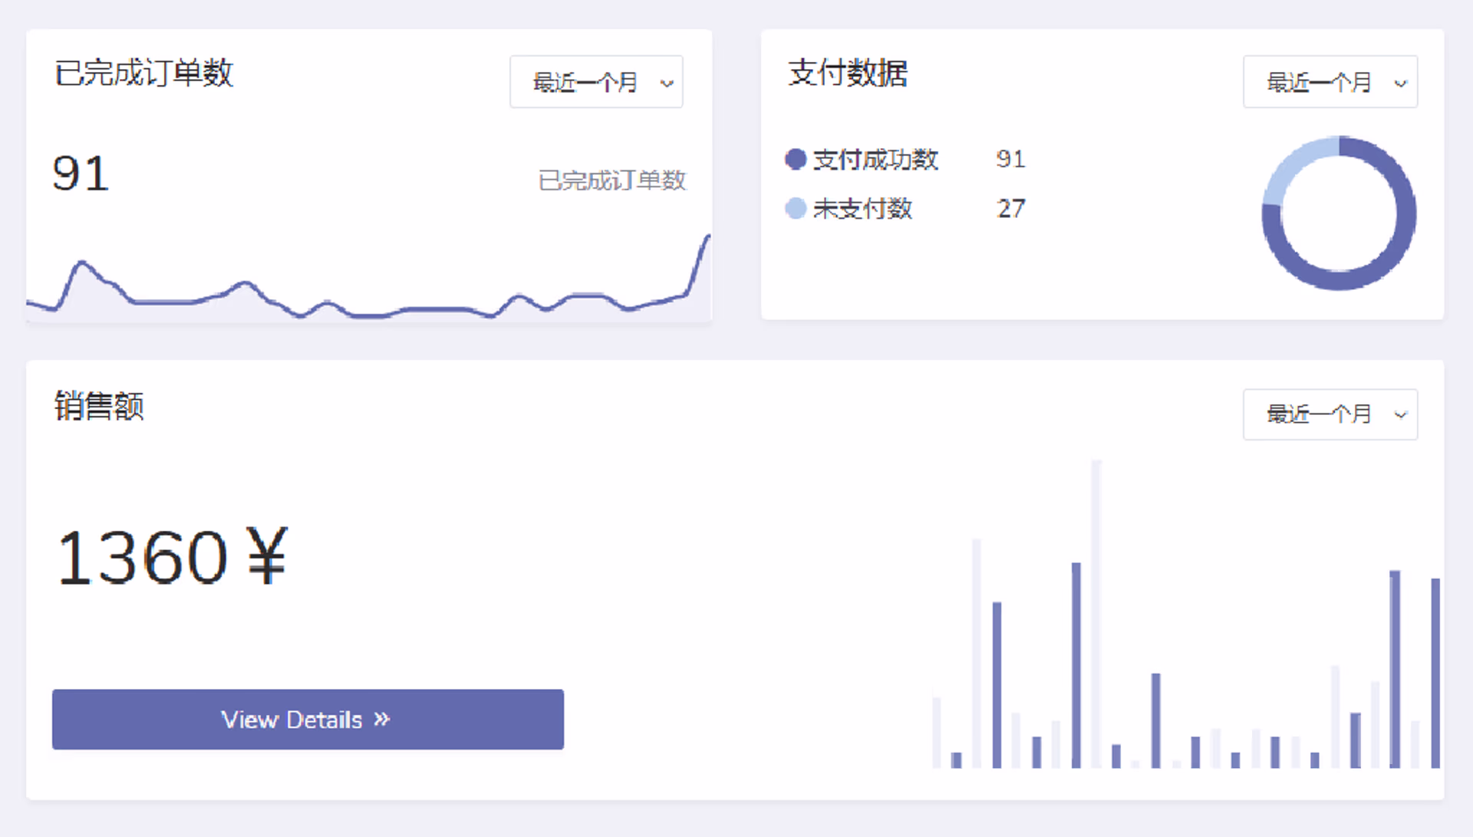Click the chevron arrow in 已完成订单数 dropdown
Screen dimensions: 1473x837
click(667, 83)
